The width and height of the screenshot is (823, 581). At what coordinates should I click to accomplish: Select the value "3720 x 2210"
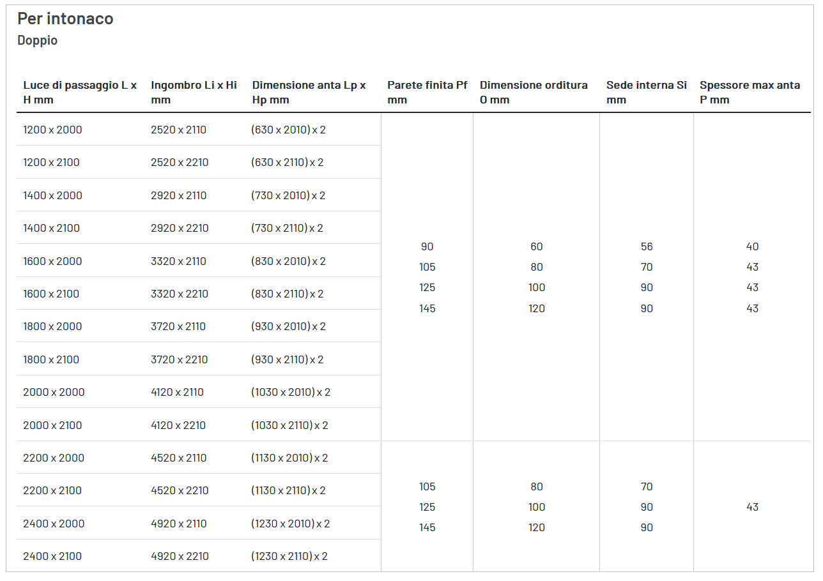point(180,359)
